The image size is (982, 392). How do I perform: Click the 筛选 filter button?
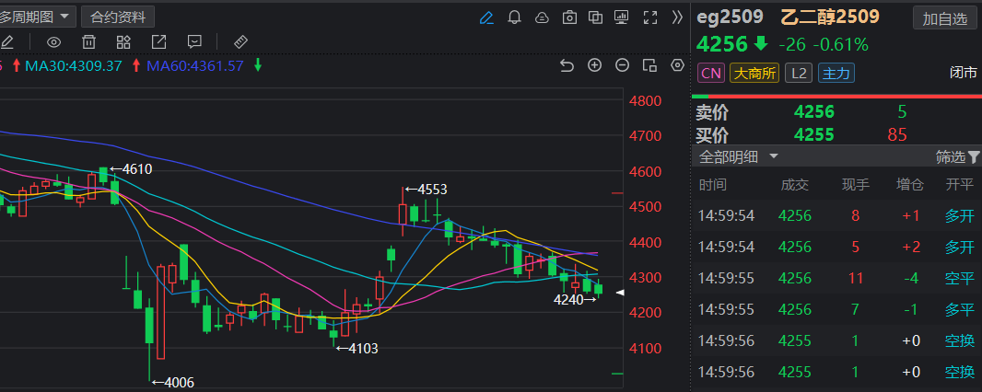coord(957,156)
